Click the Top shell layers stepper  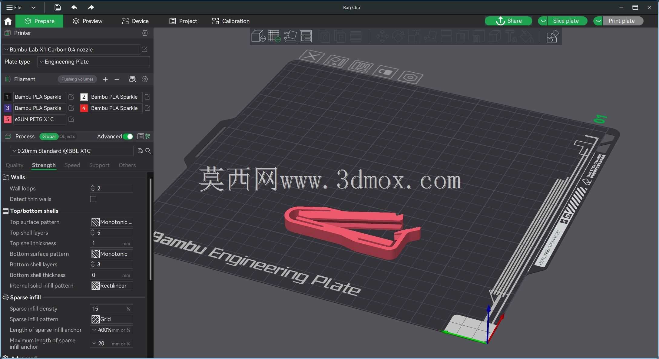(111, 233)
